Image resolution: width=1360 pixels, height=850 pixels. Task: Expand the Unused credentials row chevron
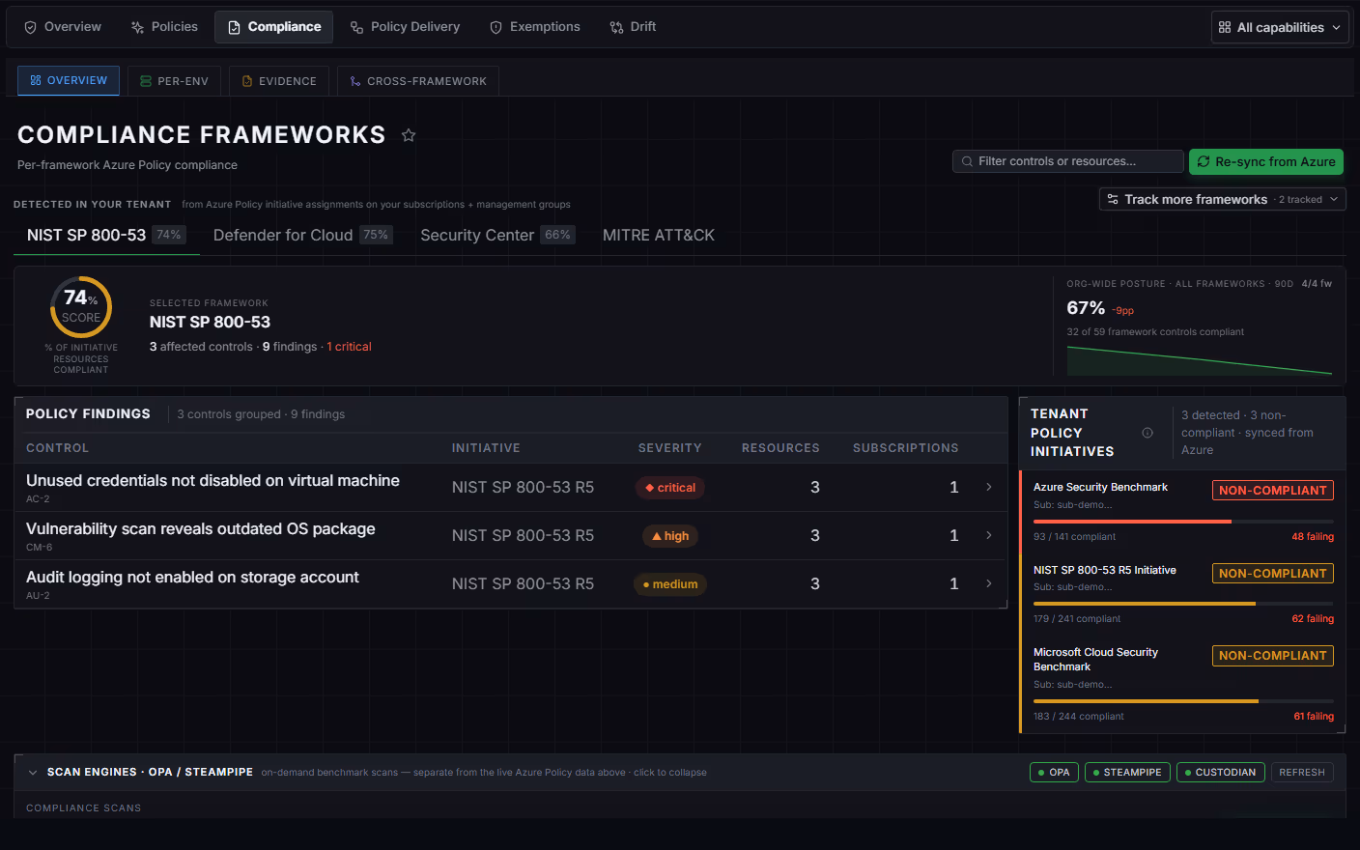[x=989, y=487]
